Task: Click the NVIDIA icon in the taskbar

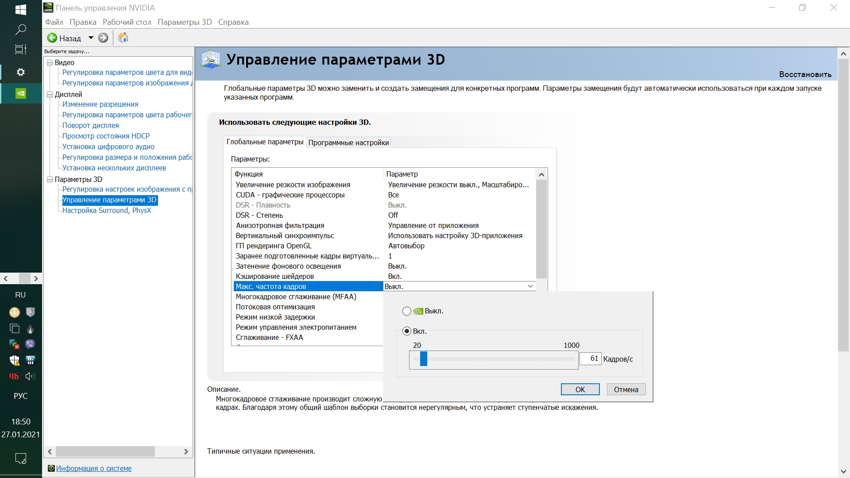Action: tap(21, 93)
